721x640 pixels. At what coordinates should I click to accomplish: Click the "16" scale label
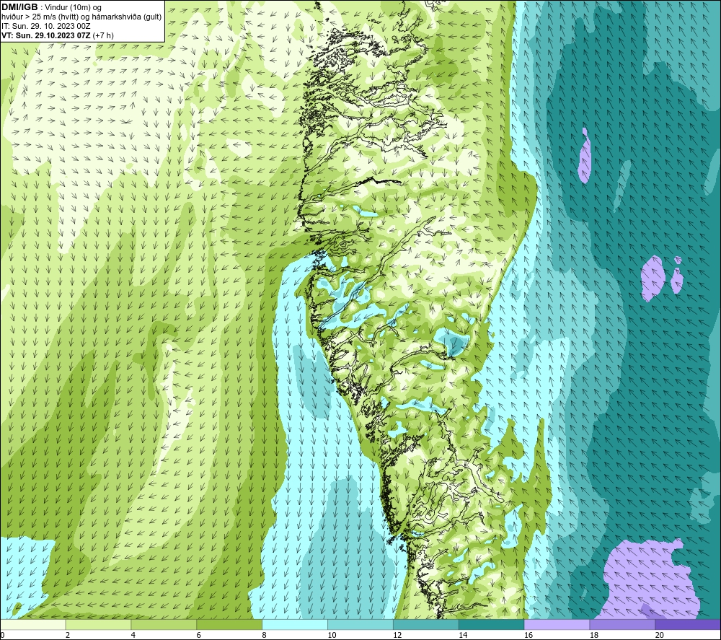(x=528, y=635)
